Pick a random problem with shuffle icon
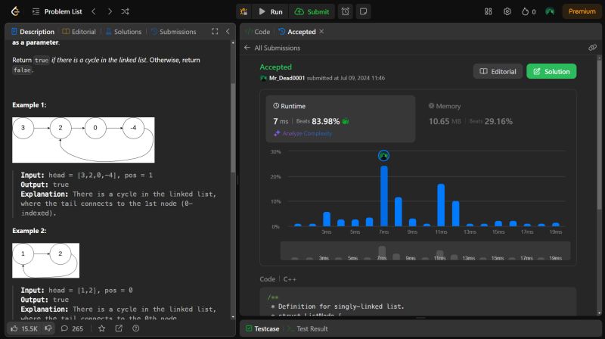This screenshot has height=339, width=605. (x=126, y=11)
